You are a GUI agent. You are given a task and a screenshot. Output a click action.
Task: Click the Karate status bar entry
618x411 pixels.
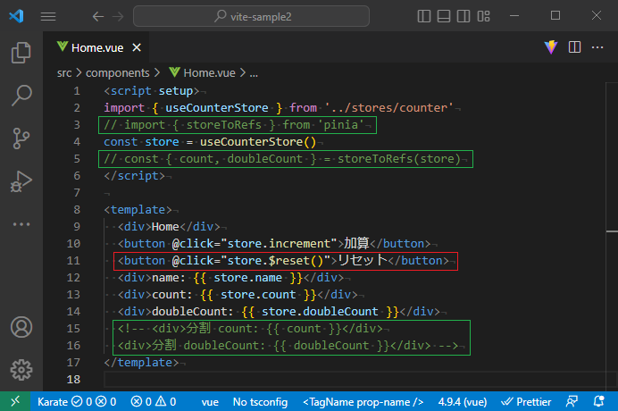77,402
